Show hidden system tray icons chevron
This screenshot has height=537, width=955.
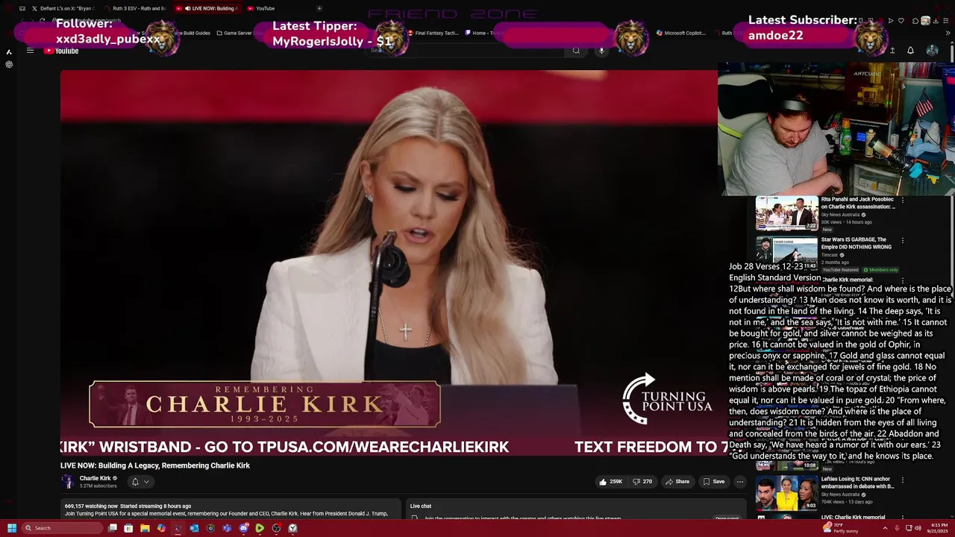click(884, 528)
